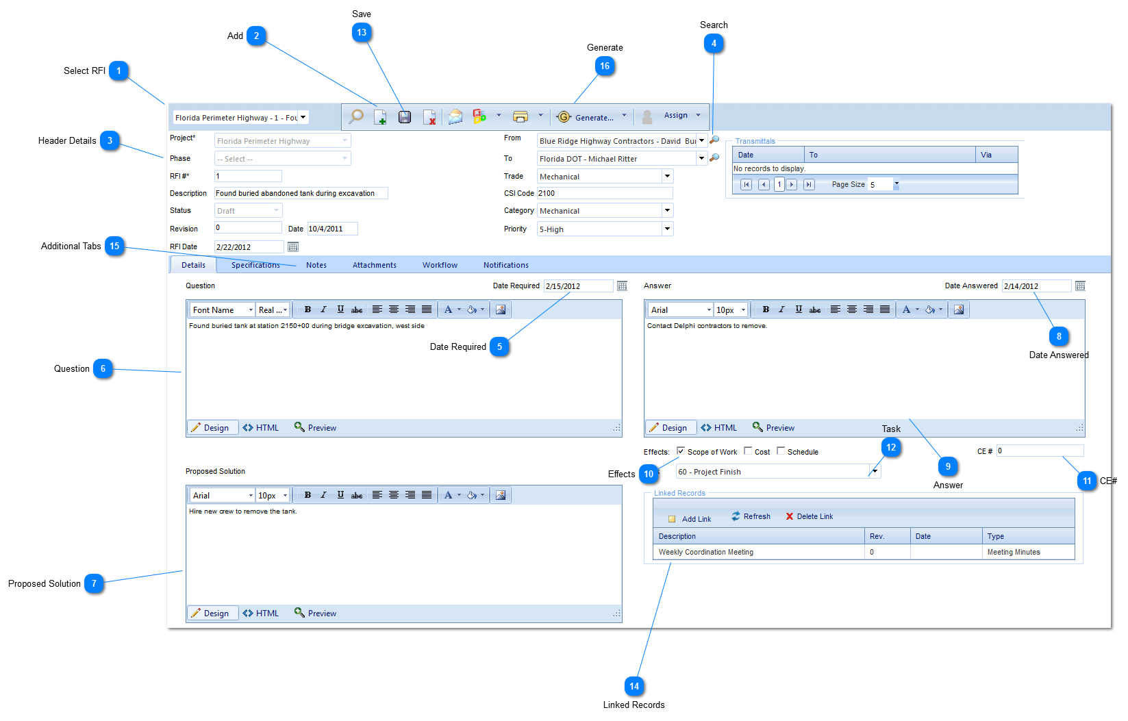The width and height of the screenshot is (1128, 721).
Task: Click Delete Link in Linked Records
Action: 809,516
